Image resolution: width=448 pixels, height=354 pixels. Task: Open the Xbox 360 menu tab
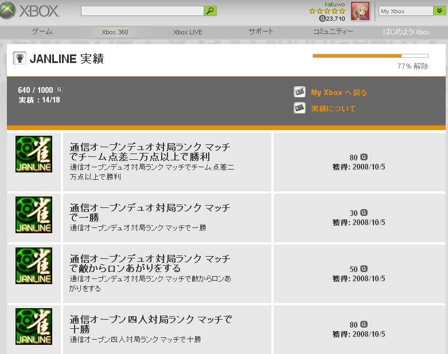(115, 32)
